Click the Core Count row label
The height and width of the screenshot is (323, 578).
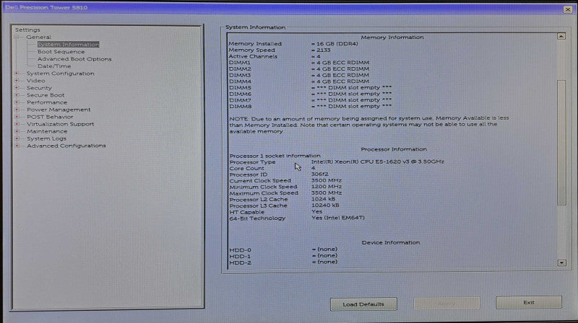click(246, 168)
